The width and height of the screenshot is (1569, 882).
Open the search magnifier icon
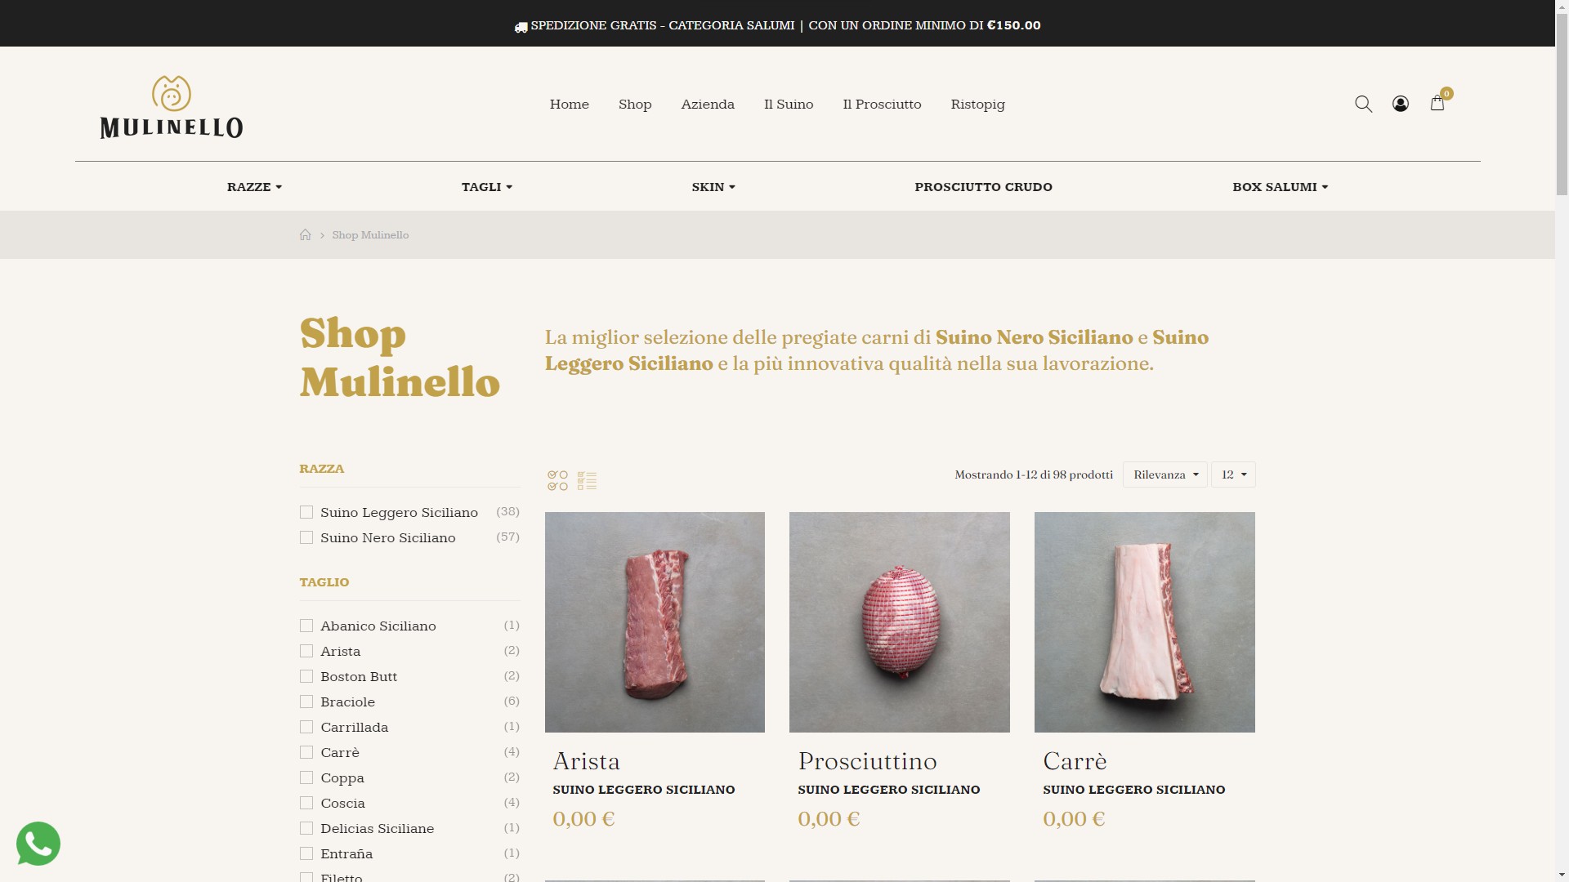(1363, 104)
